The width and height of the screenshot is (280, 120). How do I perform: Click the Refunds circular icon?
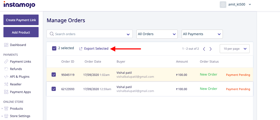click(x=6, y=69)
